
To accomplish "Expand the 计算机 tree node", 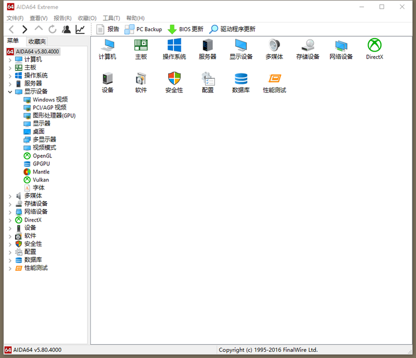I will coord(10,60).
